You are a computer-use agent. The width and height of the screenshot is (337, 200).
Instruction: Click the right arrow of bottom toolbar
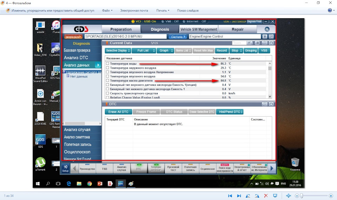[x=272, y=168]
